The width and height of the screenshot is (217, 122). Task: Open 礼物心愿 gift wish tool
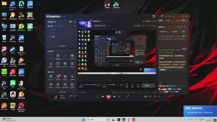coord(72,57)
